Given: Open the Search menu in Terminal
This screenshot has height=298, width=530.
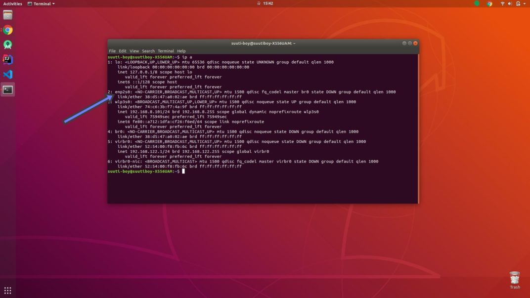Looking at the screenshot, I should coord(148,50).
